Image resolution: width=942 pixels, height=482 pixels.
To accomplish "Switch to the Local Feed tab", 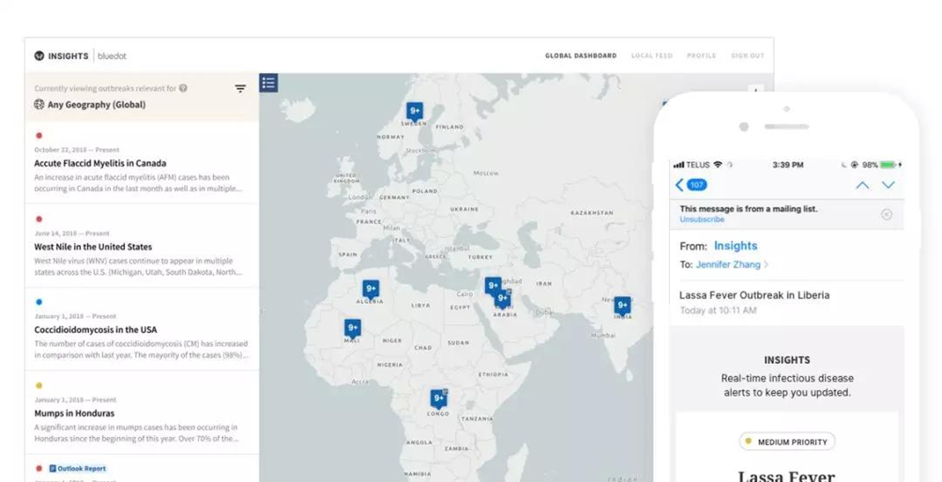I will coord(651,56).
